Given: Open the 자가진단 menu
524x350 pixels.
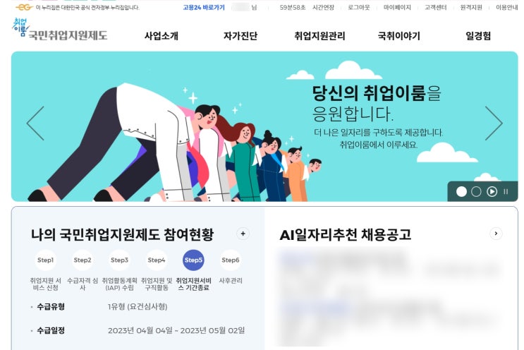Looking at the screenshot, I should pyautogui.click(x=240, y=36).
